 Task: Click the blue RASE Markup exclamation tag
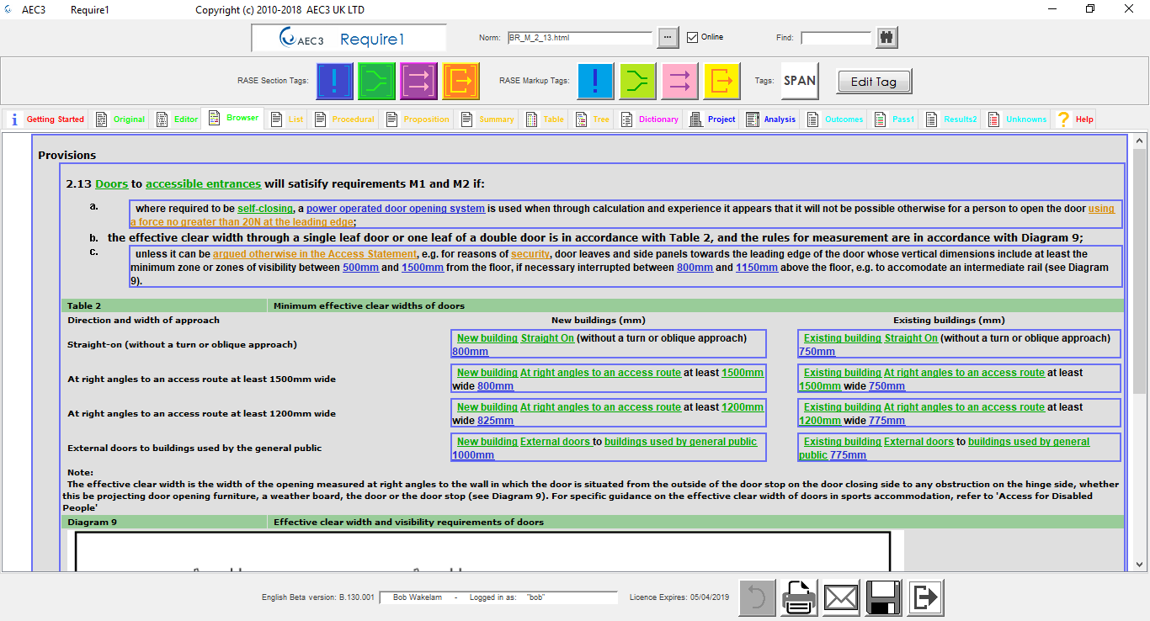pos(596,81)
